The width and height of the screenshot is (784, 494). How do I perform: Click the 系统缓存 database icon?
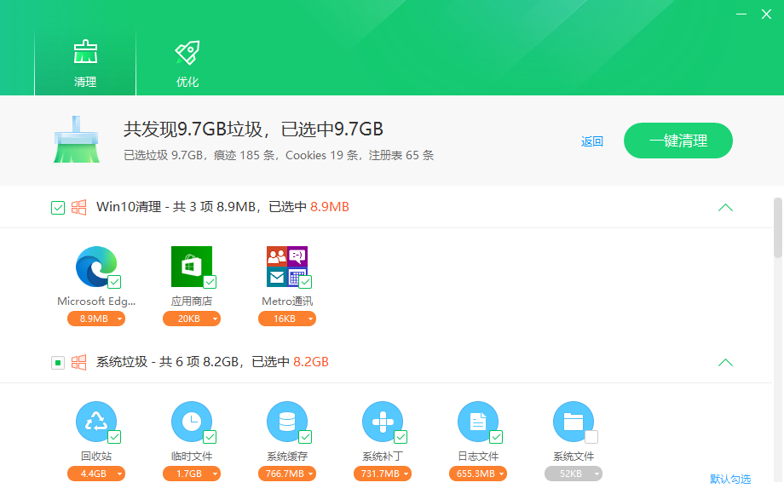[x=287, y=422]
